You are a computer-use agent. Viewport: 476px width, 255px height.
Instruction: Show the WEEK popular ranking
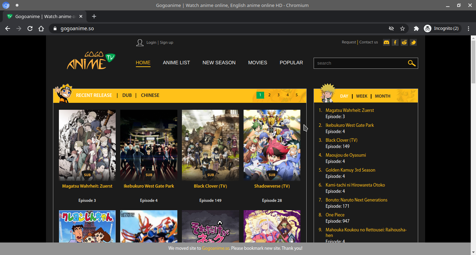click(362, 96)
